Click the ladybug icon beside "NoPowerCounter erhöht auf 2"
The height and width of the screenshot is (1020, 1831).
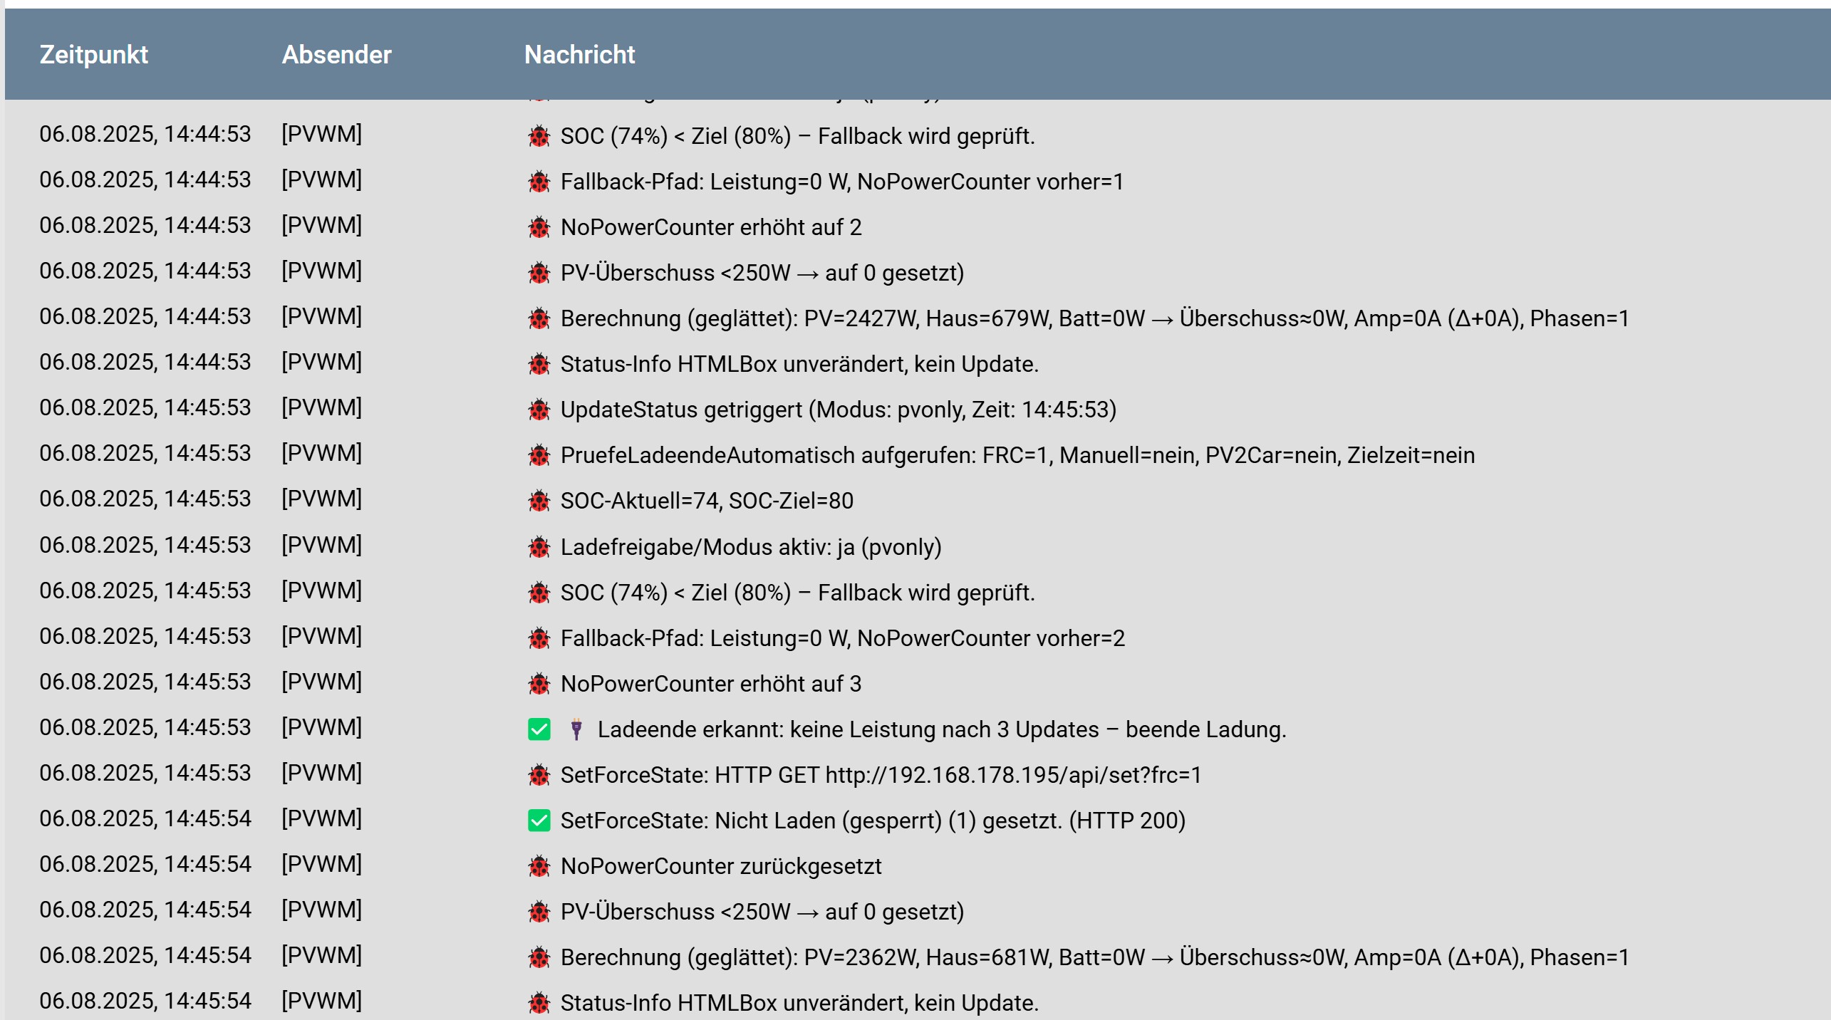pos(539,228)
